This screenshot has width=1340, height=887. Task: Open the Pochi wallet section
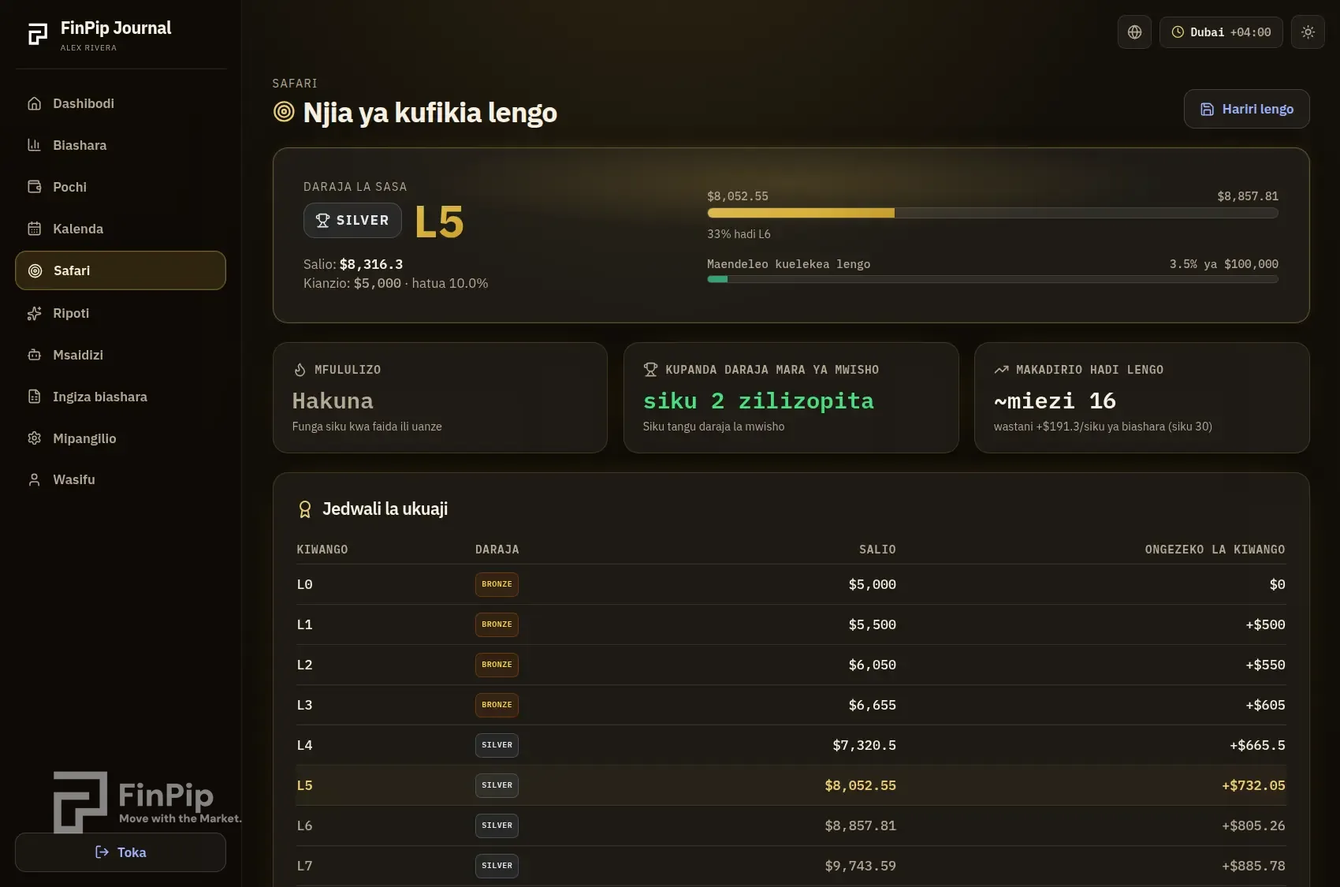(121, 187)
